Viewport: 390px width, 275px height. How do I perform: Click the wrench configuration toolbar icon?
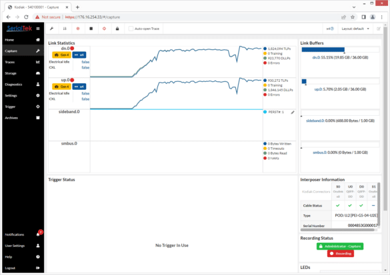click(x=52, y=29)
